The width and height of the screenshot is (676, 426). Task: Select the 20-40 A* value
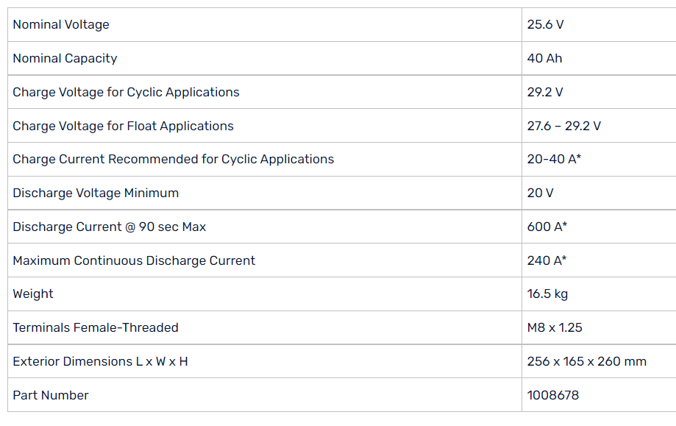coord(554,160)
